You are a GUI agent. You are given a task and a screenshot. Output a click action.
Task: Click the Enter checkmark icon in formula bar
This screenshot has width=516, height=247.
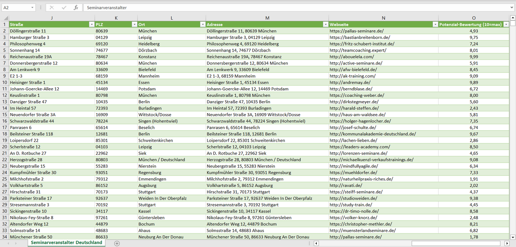(x=64, y=7)
